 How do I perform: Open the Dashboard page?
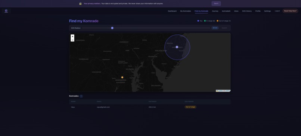(x=172, y=11)
